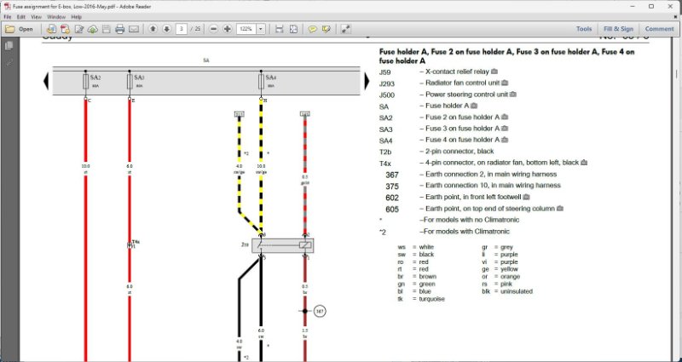This screenshot has height=362, width=682.
Task: Open the View menu
Action: 36,17
